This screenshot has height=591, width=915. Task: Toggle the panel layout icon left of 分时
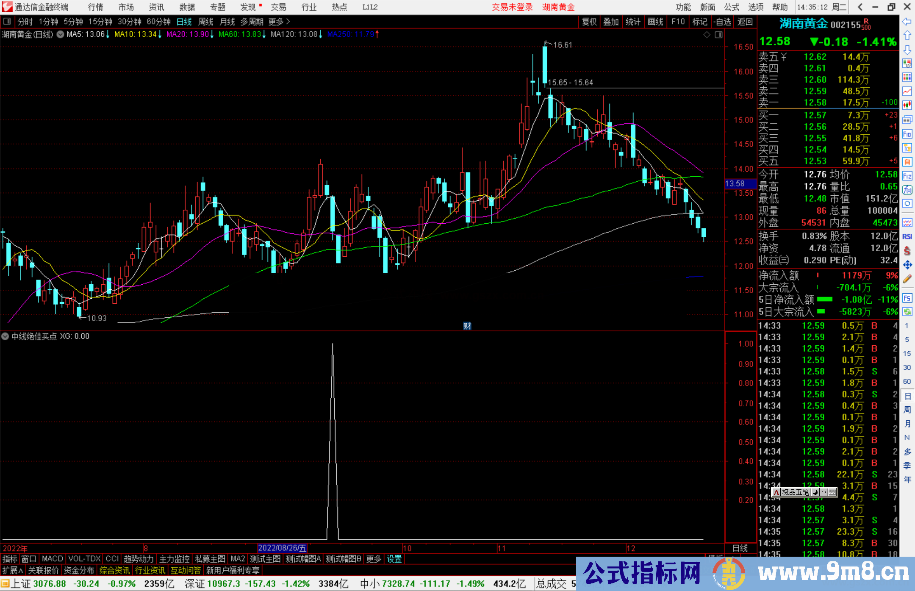click(x=7, y=22)
